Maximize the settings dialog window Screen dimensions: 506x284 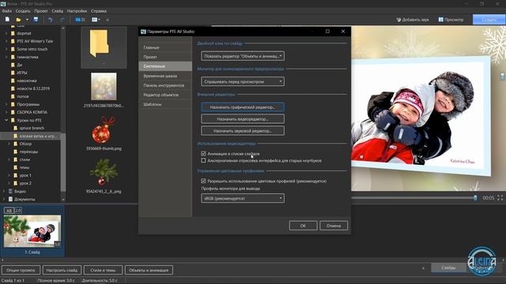point(327,32)
